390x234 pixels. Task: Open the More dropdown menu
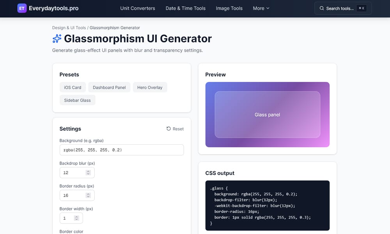pos(261,8)
